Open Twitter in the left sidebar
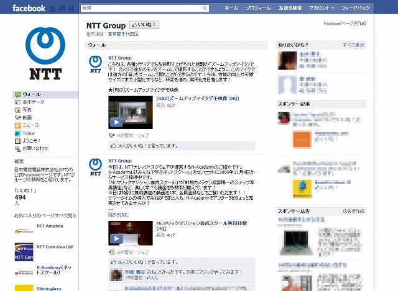The height and width of the screenshot is (291, 398). pyautogui.click(x=29, y=133)
